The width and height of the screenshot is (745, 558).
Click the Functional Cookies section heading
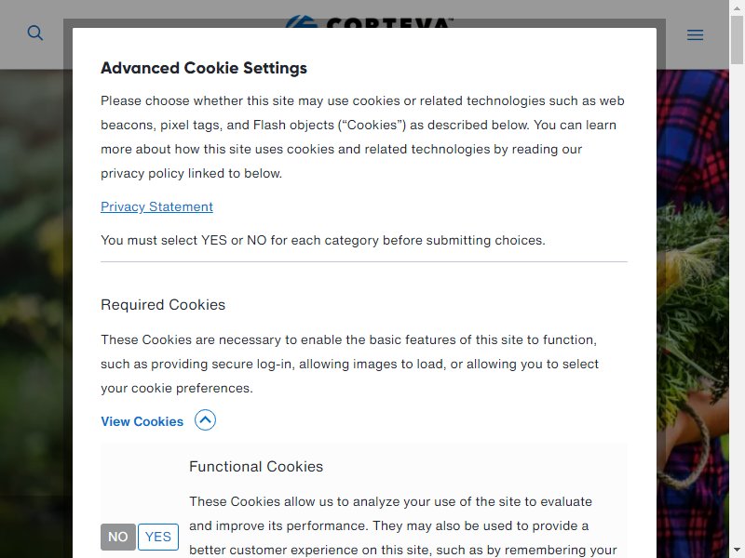pos(256,467)
